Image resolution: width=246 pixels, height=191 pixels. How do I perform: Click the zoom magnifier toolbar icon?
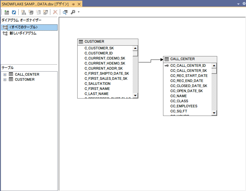tap(73, 12)
